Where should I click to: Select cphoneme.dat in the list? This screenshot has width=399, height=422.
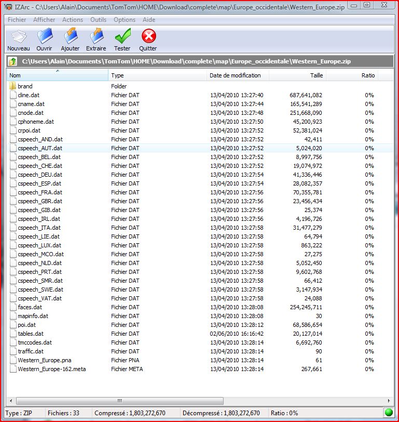click(x=36, y=122)
